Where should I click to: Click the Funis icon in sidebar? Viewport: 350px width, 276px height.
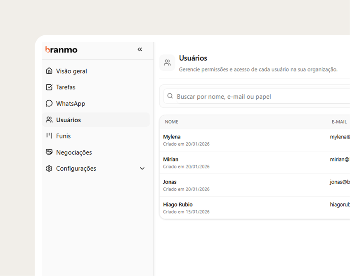[49, 136]
